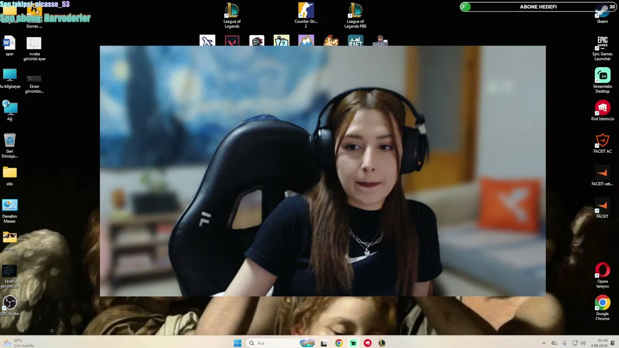Viewport: 619px width, 348px height.
Task: Open the Bu bilgisayar desktop icon
Action: (10, 79)
